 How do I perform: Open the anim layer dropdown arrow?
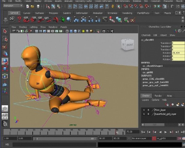[x=129, y=138]
